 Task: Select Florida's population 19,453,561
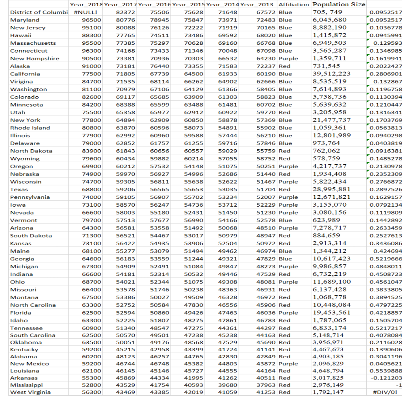pyautogui.click(x=339, y=312)
